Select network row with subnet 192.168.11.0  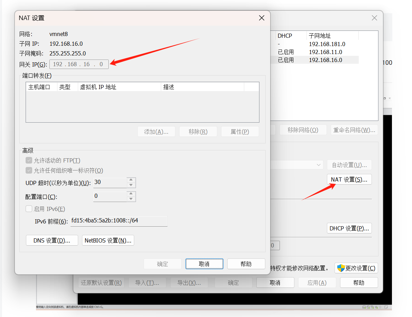pos(314,52)
